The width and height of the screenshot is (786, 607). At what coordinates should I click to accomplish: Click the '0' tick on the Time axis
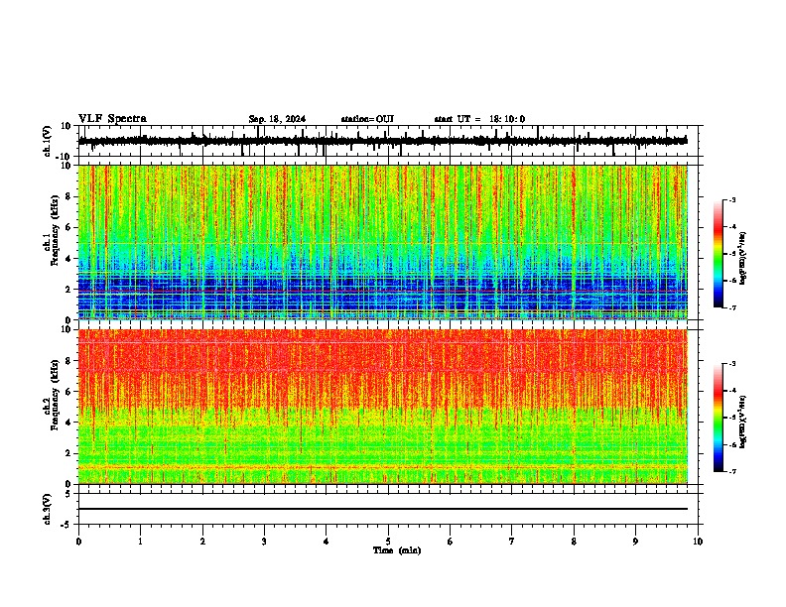pyautogui.click(x=78, y=542)
